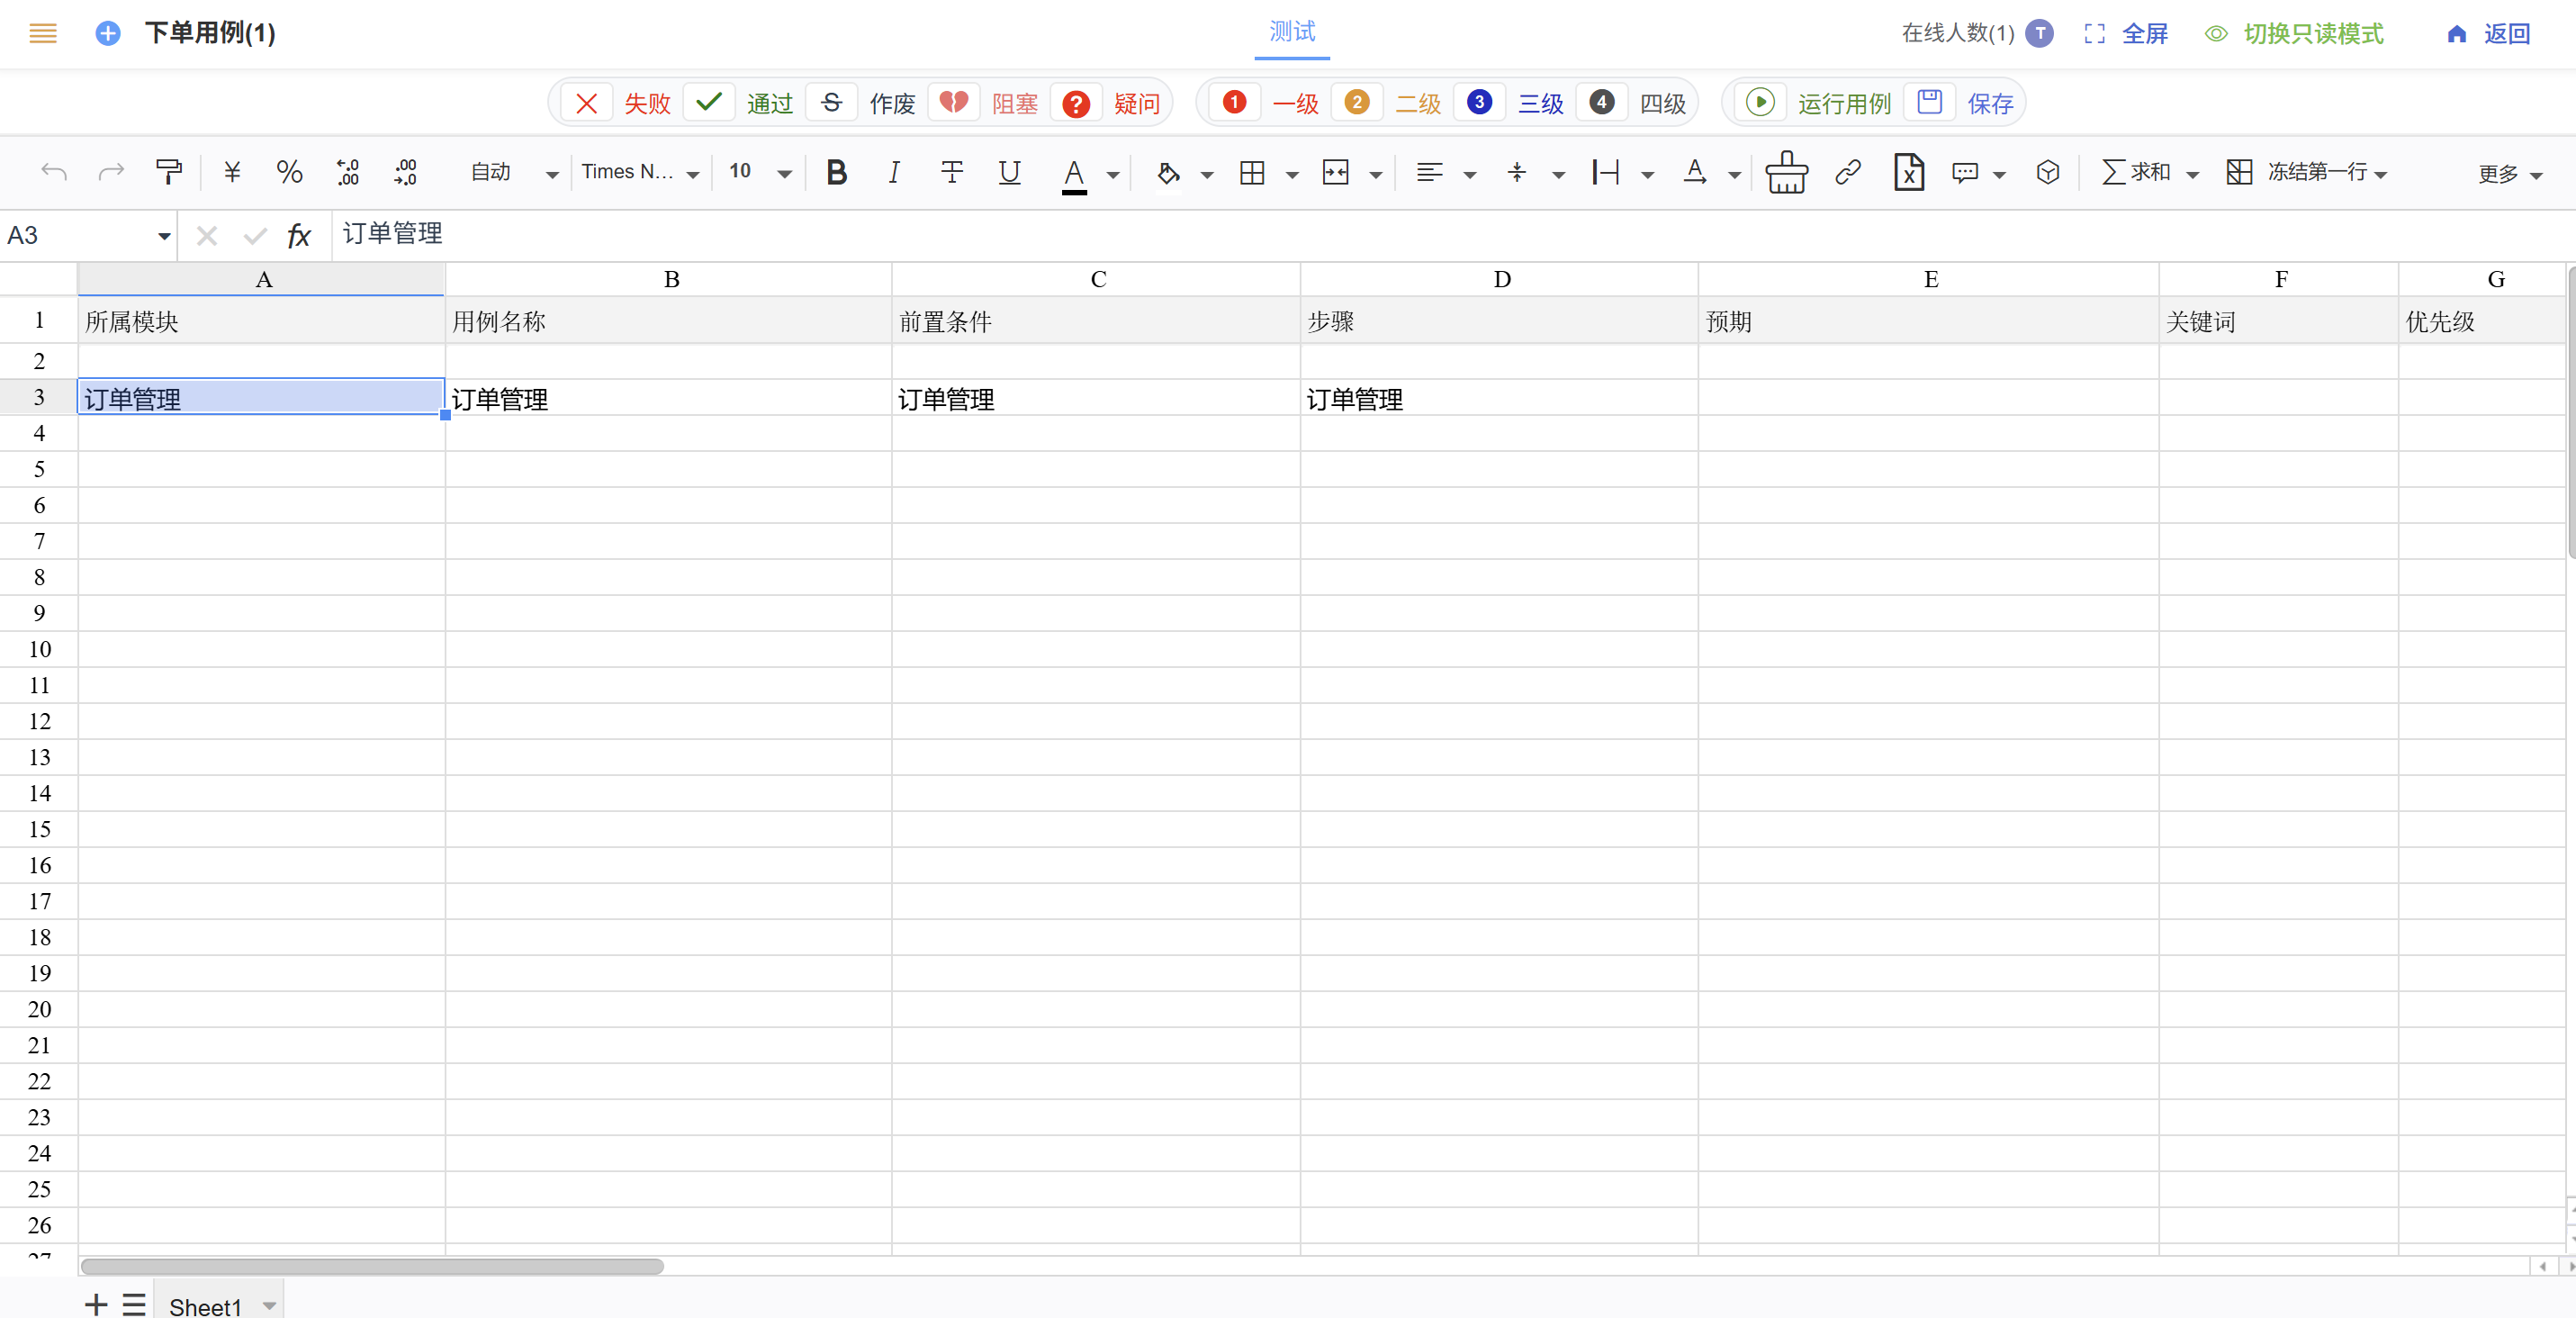Image resolution: width=2576 pixels, height=1318 pixels.
Task: Apply currency format with yen icon
Action: tap(232, 172)
